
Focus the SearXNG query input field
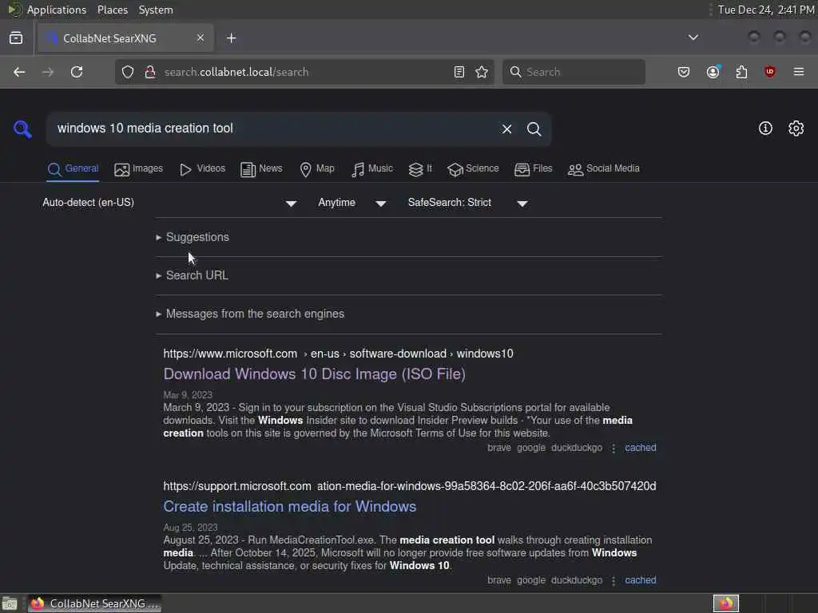pyautogui.click(x=274, y=129)
